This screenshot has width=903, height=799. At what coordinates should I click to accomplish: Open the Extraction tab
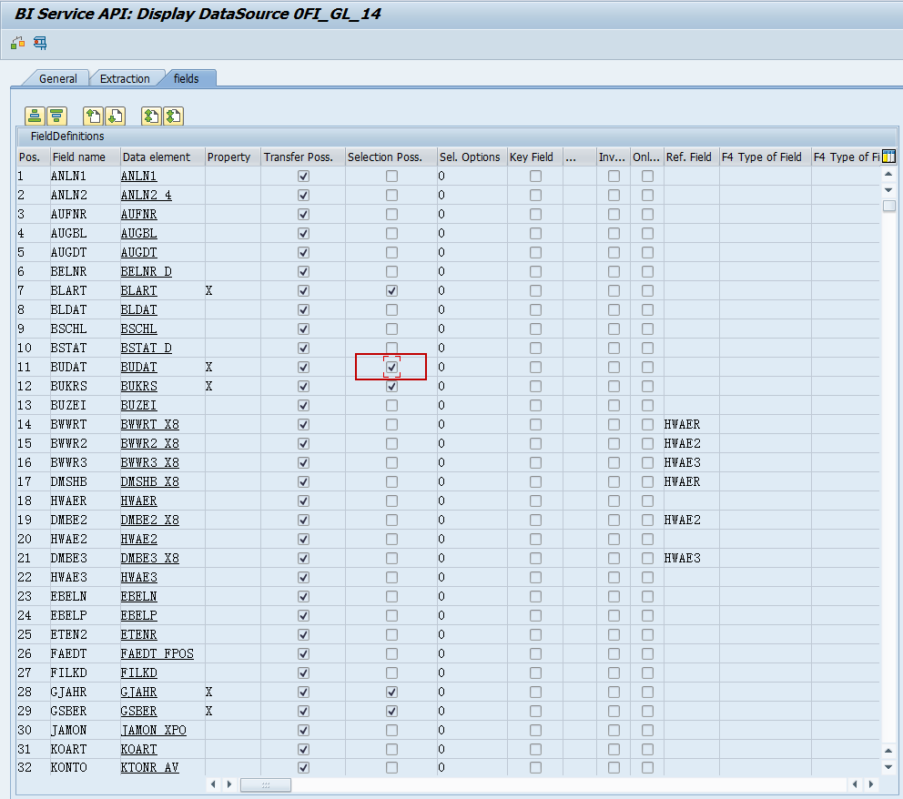click(x=125, y=79)
